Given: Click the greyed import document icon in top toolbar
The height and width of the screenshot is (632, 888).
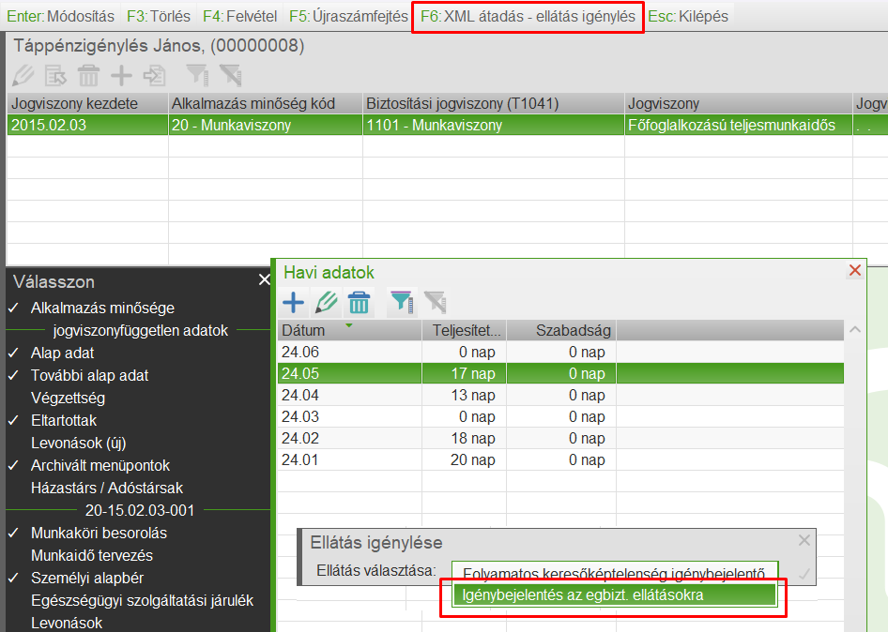Looking at the screenshot, I should click(154, 75).
